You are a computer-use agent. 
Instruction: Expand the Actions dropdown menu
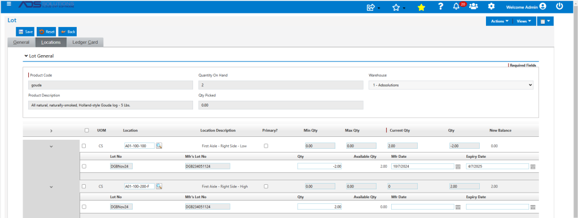(500, 21)
